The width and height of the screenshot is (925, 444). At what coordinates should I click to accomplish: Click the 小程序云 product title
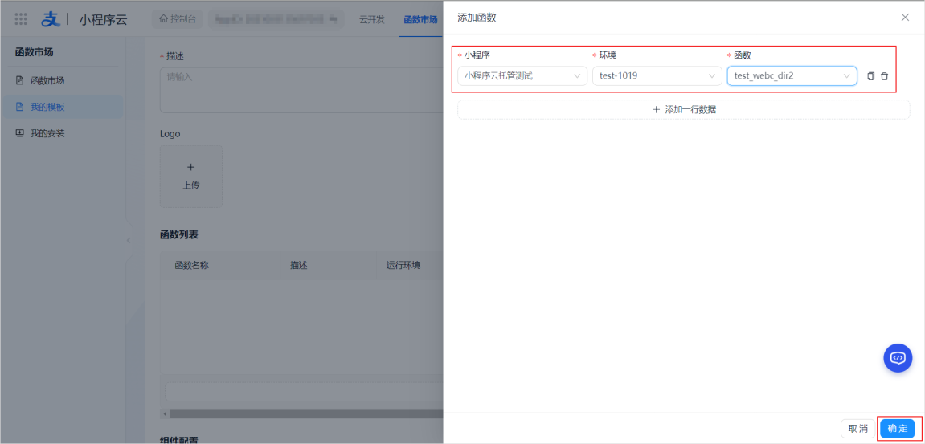pyautogui.click(x=103, y=19)
